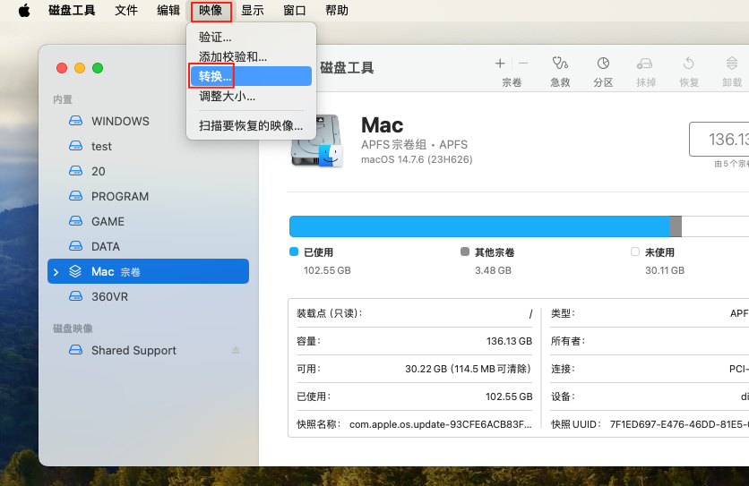Click the Restore arrow icon
Viewport: 749px width, 486px height.
(x=688, y=64)
